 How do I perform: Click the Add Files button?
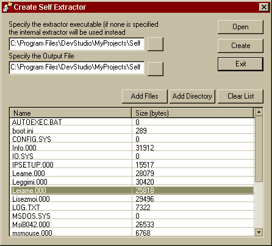tap(145, 96)
